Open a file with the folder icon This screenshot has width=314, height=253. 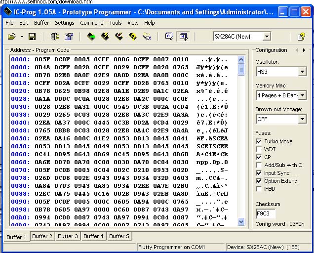click(x=12, y=37)
